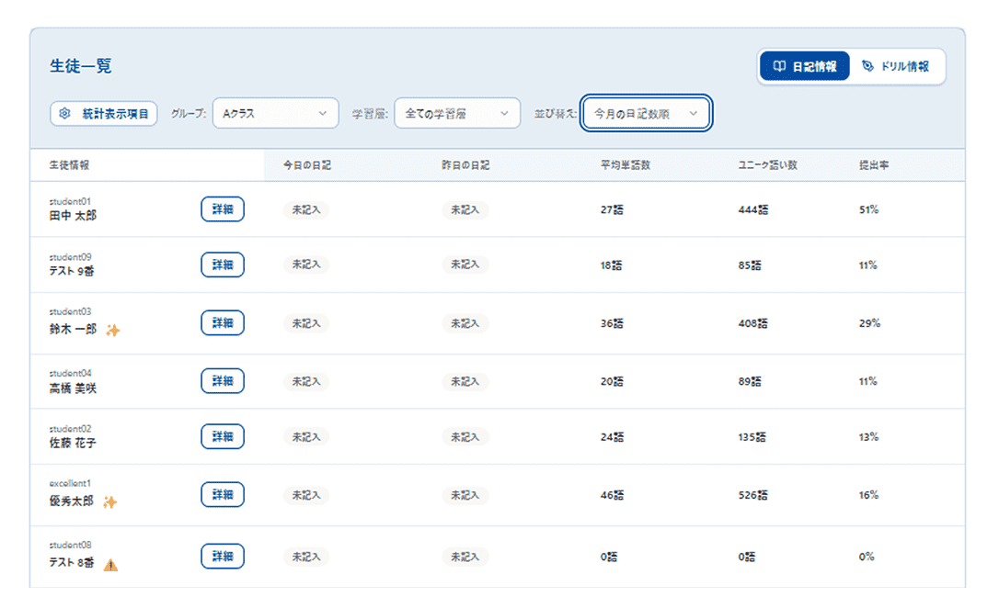Click warning triangle icon beside テスト 8番

[x=110, y=565]
